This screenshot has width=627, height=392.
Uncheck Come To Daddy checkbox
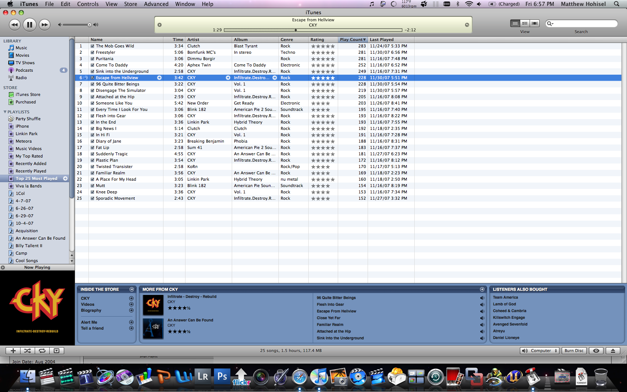click(x=92, y=65)
